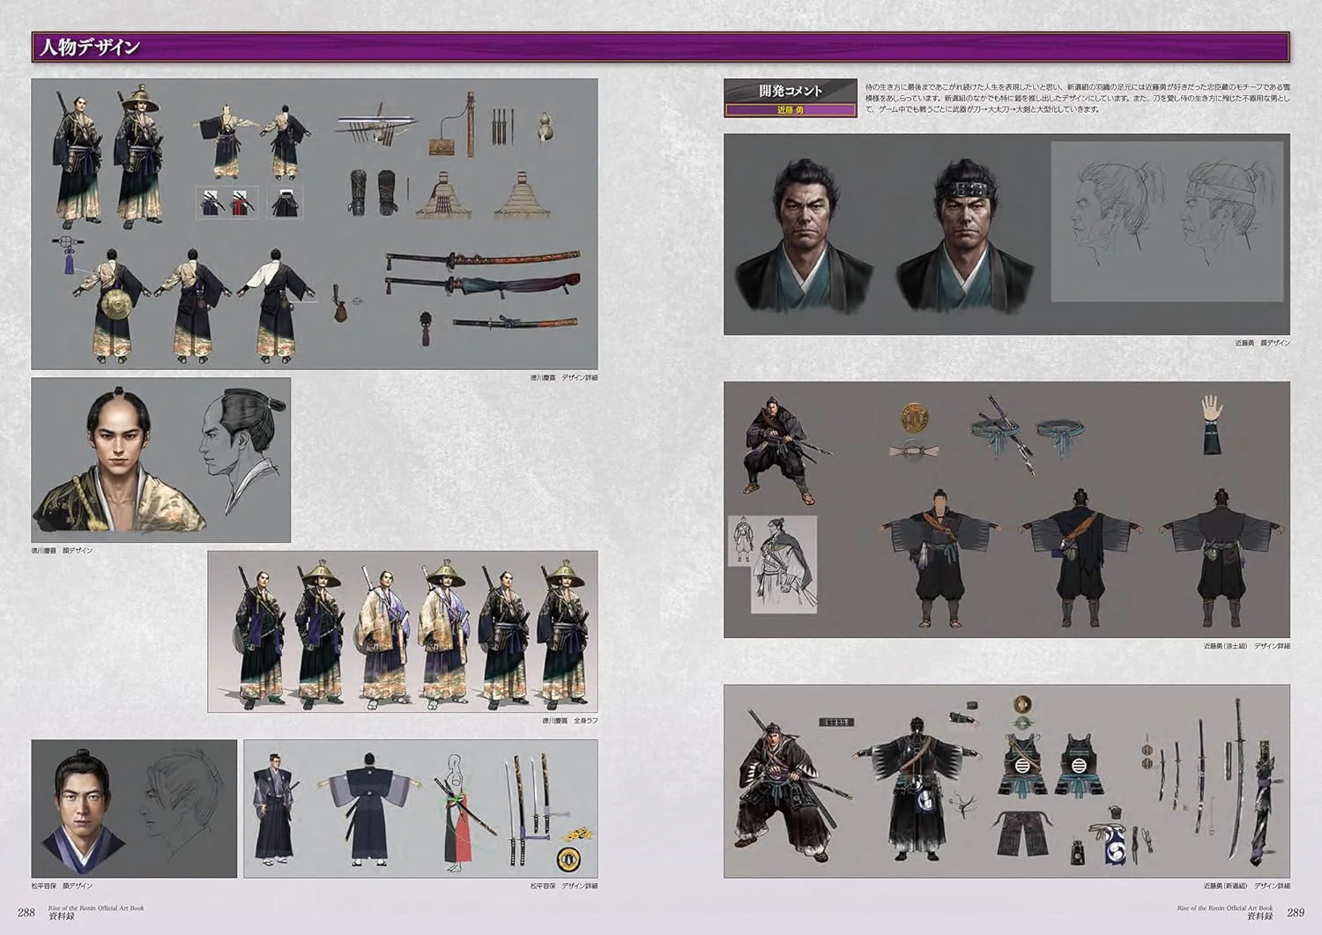Select the 開発コメント label
The image size is (1322, 935).
[x=791, y=91]
